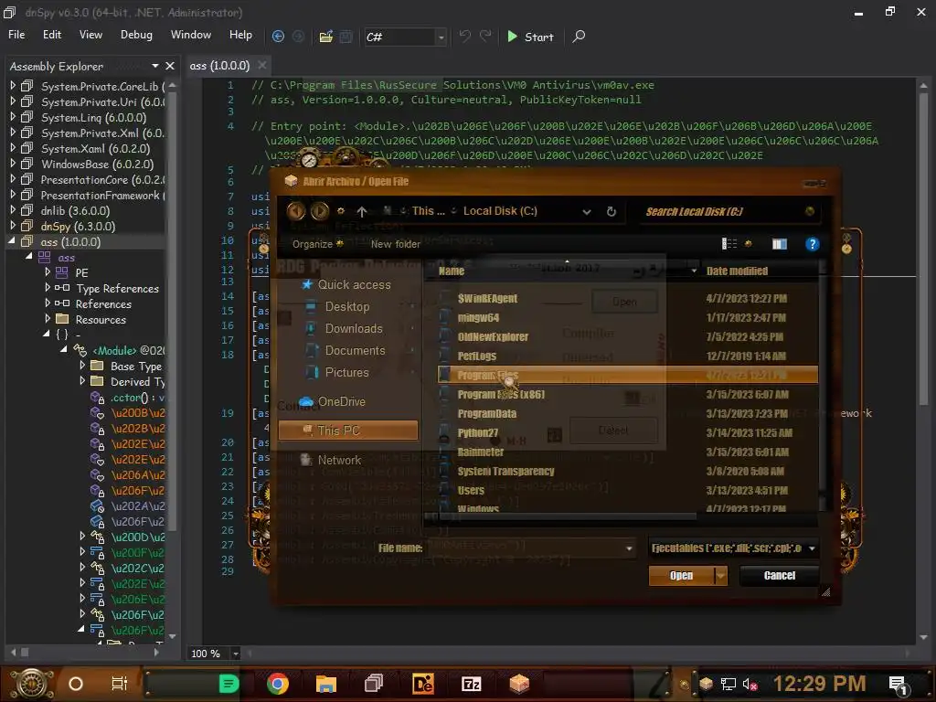Click the File name input field
The height and width of the screenshot is (702, 936).
(x=531, y=548)
